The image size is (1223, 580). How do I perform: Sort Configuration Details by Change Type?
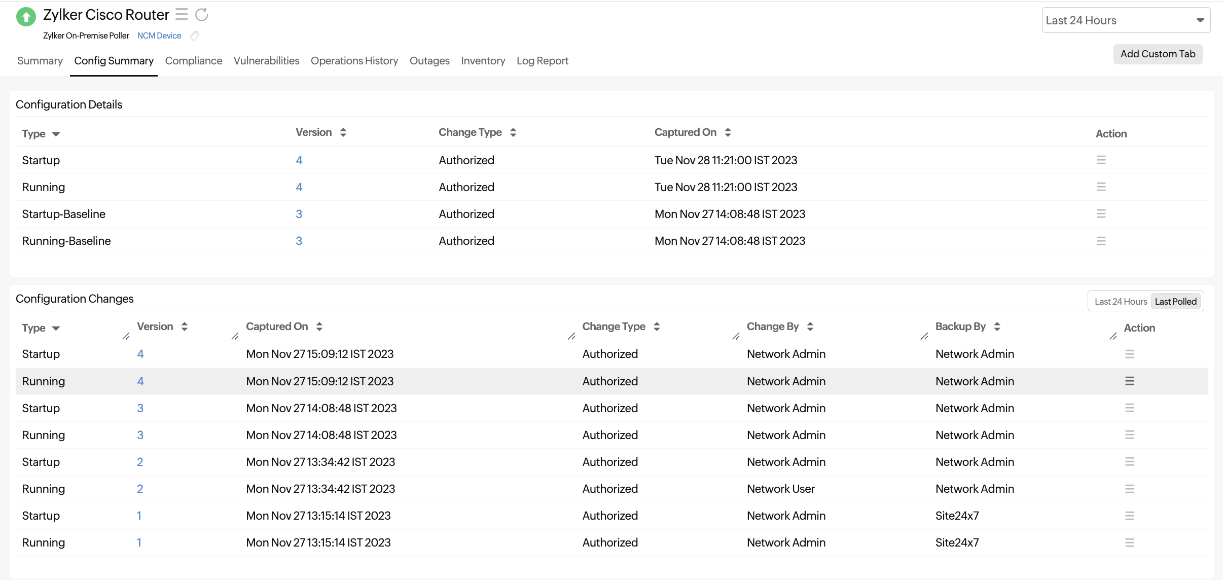pyautogui.click(x=513, y=132)
